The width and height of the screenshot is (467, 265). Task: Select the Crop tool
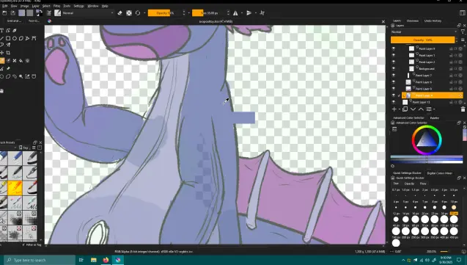pyautogui.click(x=8, y=53)
